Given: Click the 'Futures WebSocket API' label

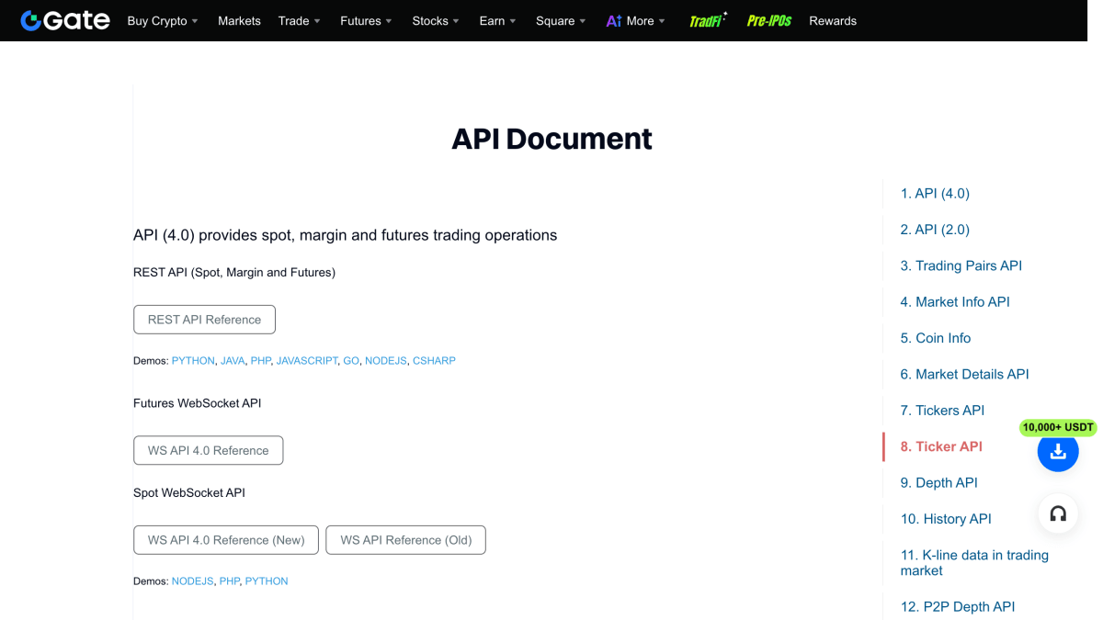Looking at the screenshot, I should pos(198,403).
